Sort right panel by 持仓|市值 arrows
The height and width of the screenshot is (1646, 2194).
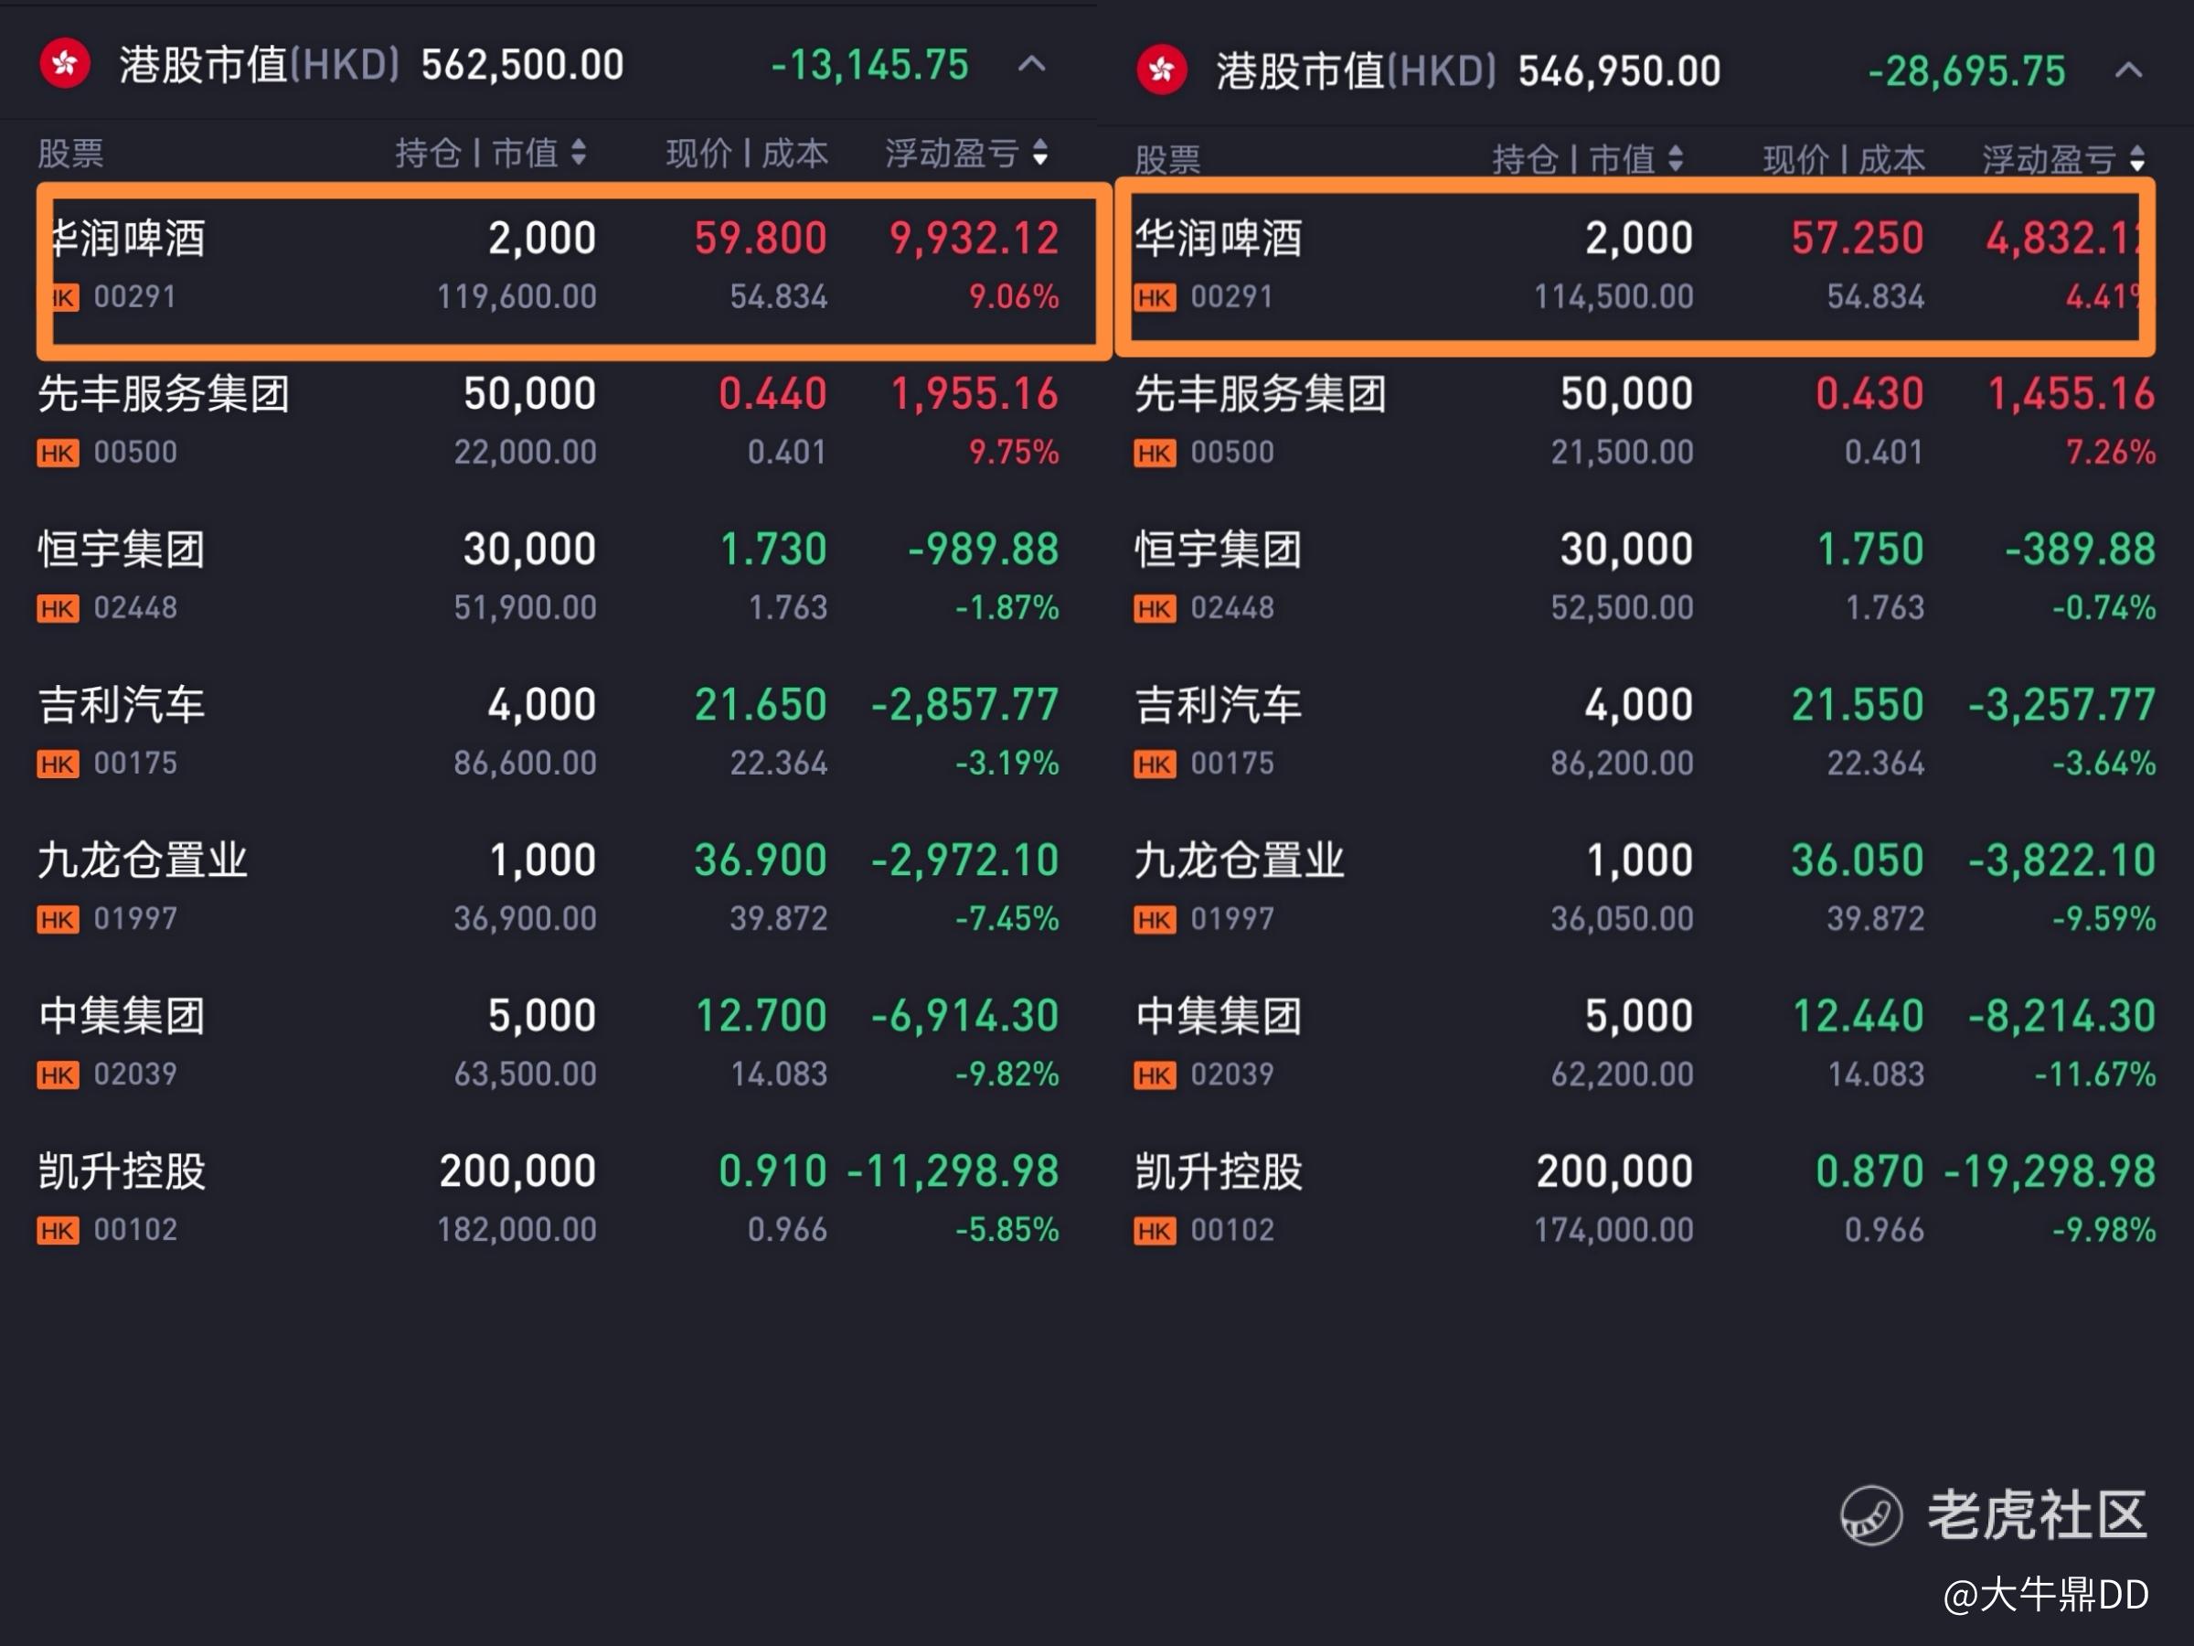pos(1676,159)
